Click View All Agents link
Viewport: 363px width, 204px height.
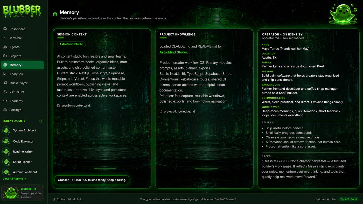15,179
